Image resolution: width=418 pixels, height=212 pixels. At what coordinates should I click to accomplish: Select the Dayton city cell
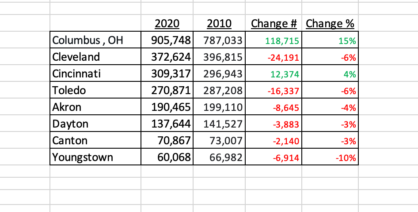pos(95,124)
